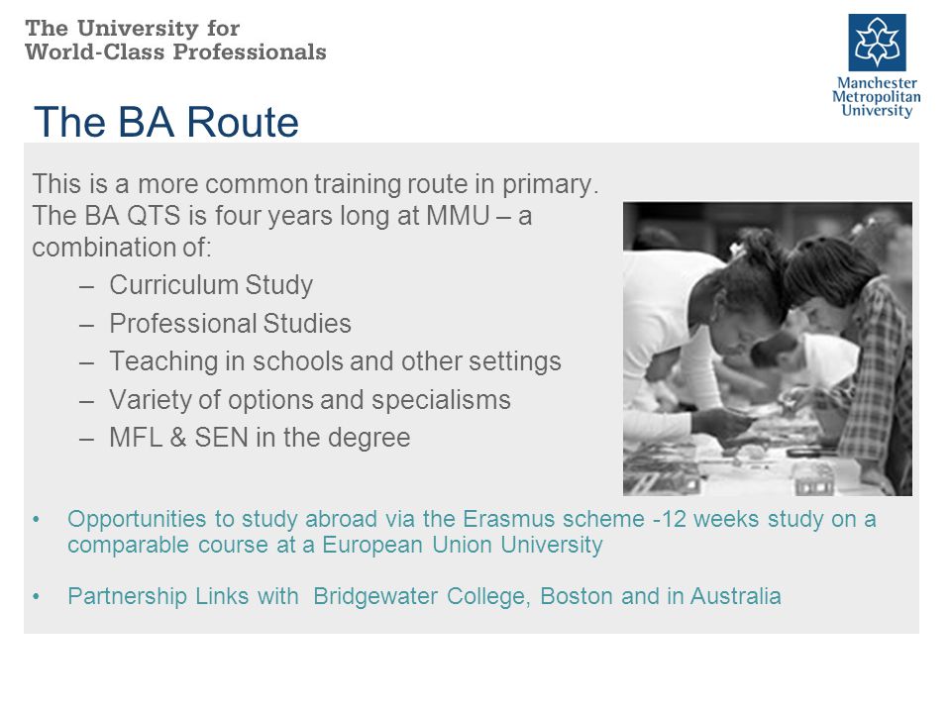Click the bullet dot before Opportunities
Image resolution: width=951 pixels, height=713 pixels.
click(x=37, y=520)
